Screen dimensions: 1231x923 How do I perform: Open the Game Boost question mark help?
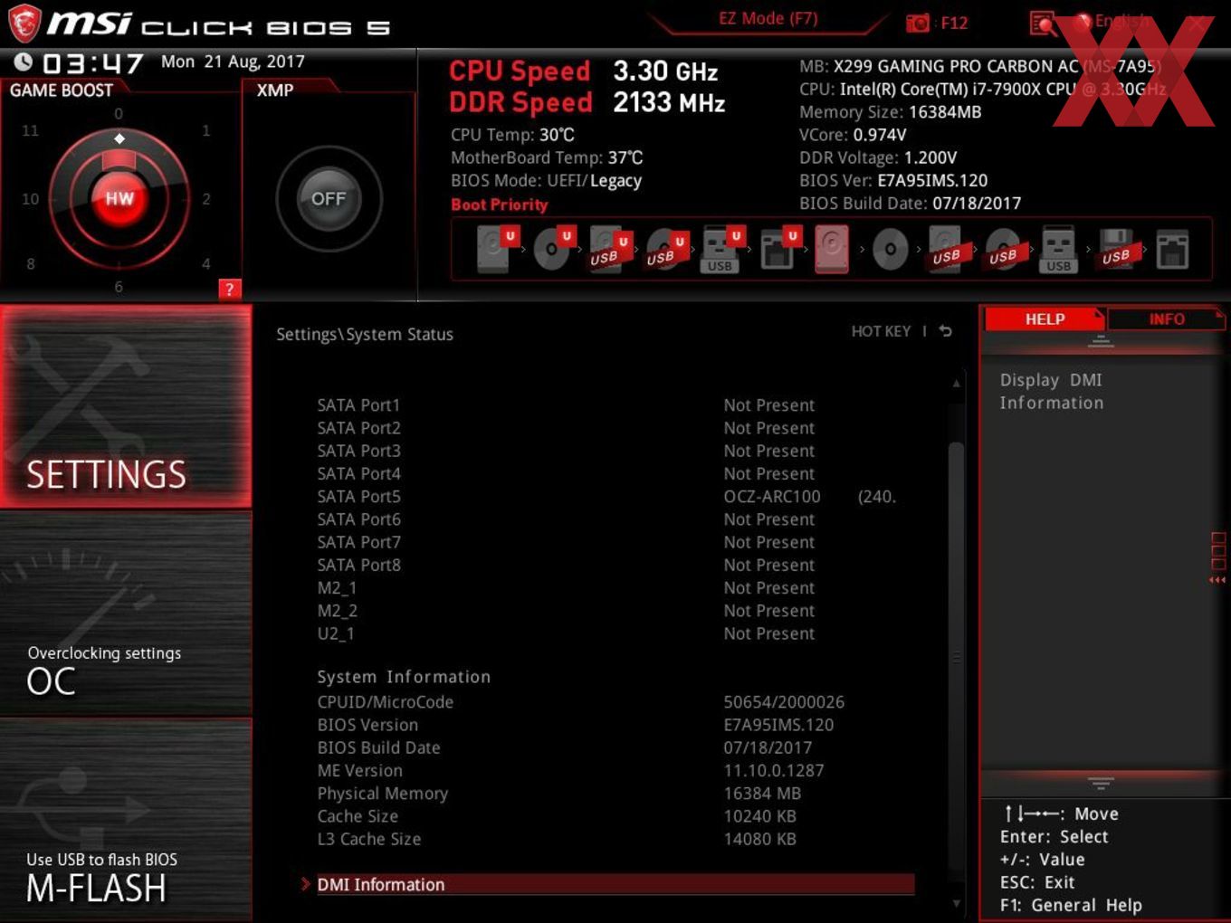[x=230, y=289]
